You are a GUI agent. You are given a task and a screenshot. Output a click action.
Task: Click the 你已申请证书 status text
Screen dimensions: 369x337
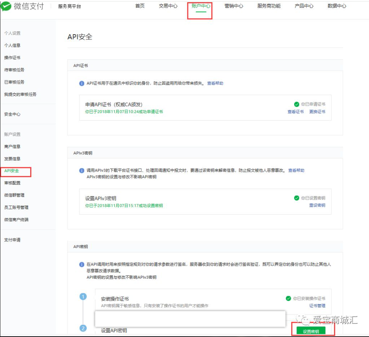(313, 104)
